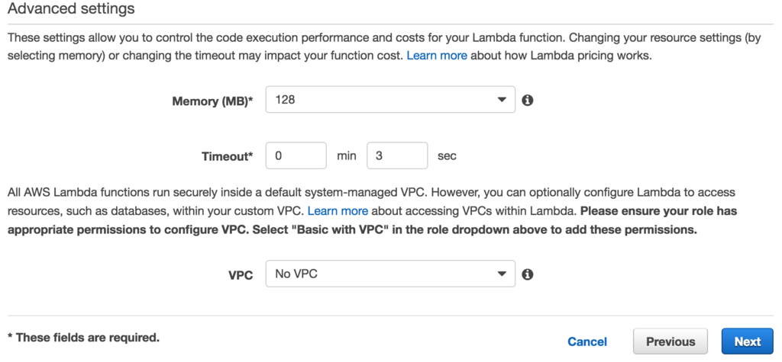Screen dimensions: 782x362
Task: Click the "sec" unit label
Action: coord(447,155)
